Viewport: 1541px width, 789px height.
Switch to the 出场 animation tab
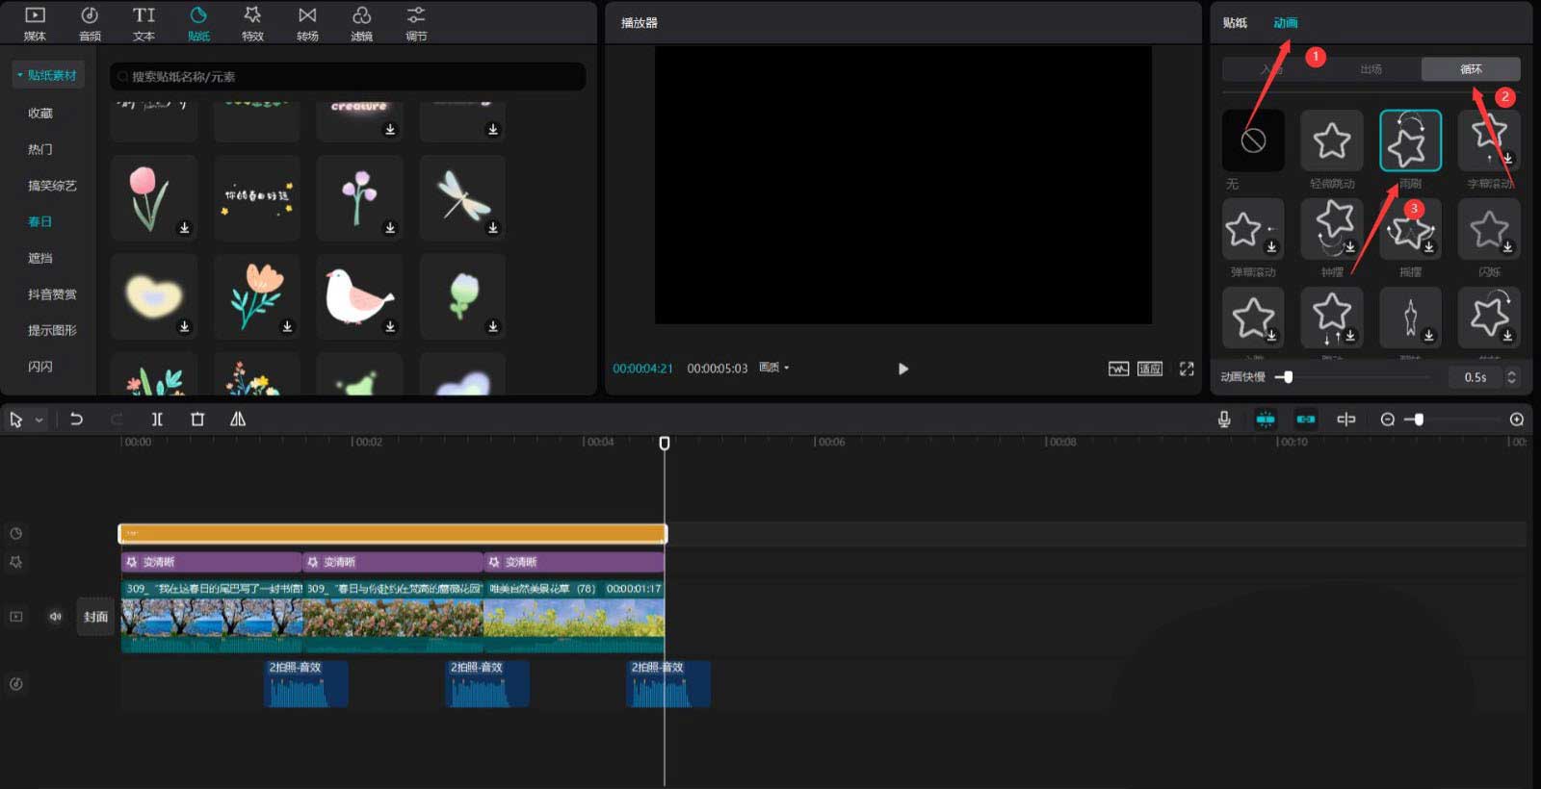[1371, 69]
